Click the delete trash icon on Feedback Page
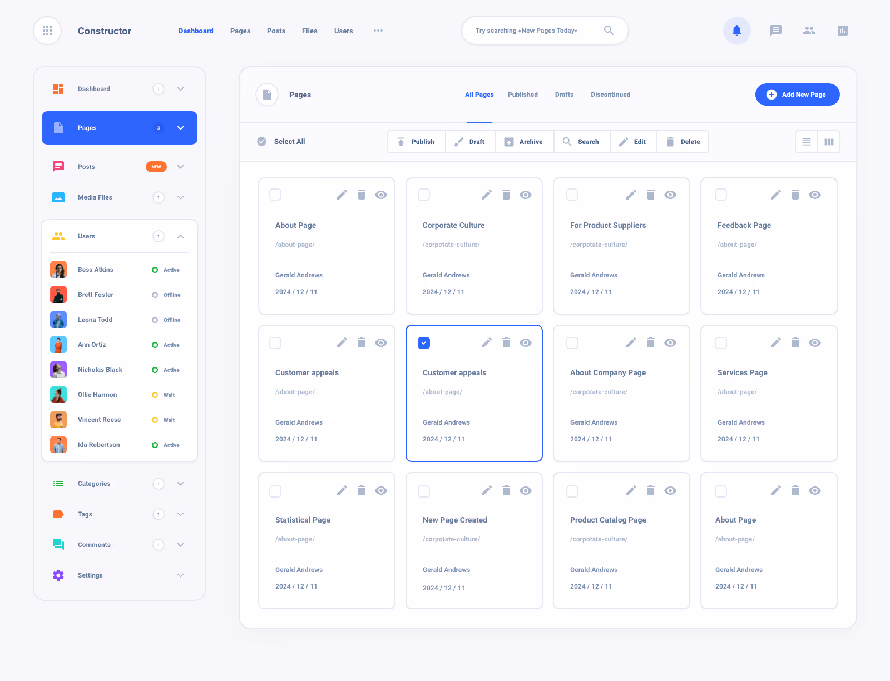 [x=795, y=195]
